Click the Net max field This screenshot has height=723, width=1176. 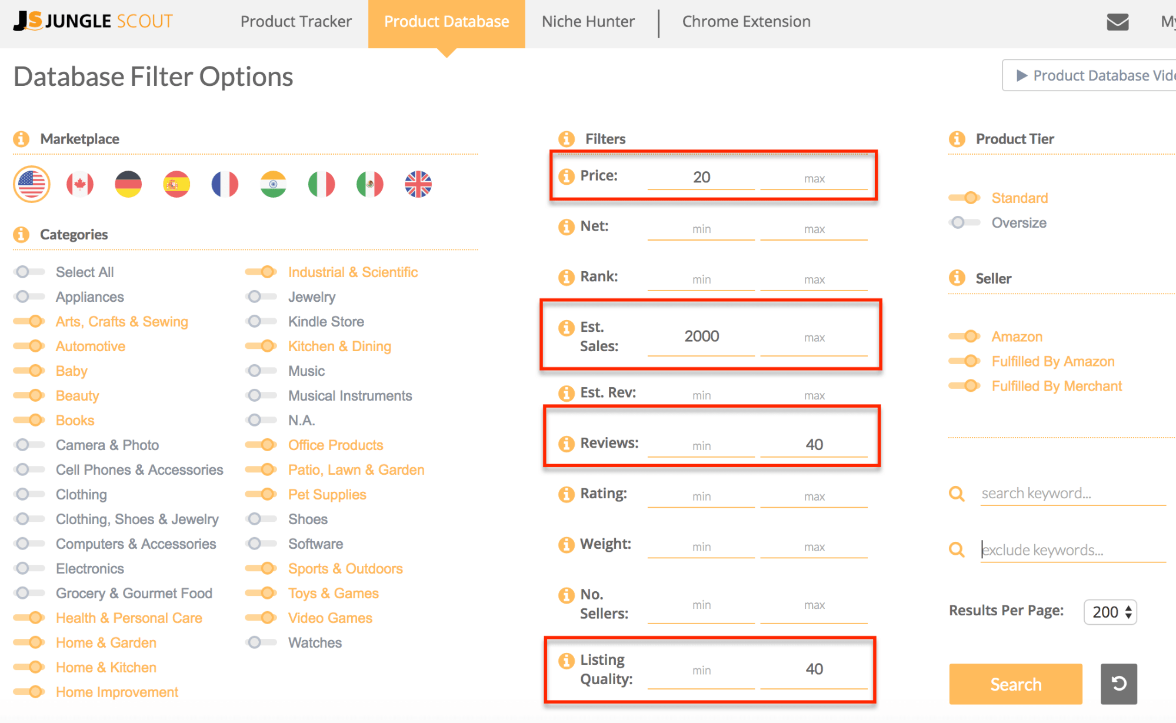pyautogui.click(x=814, y=228)
